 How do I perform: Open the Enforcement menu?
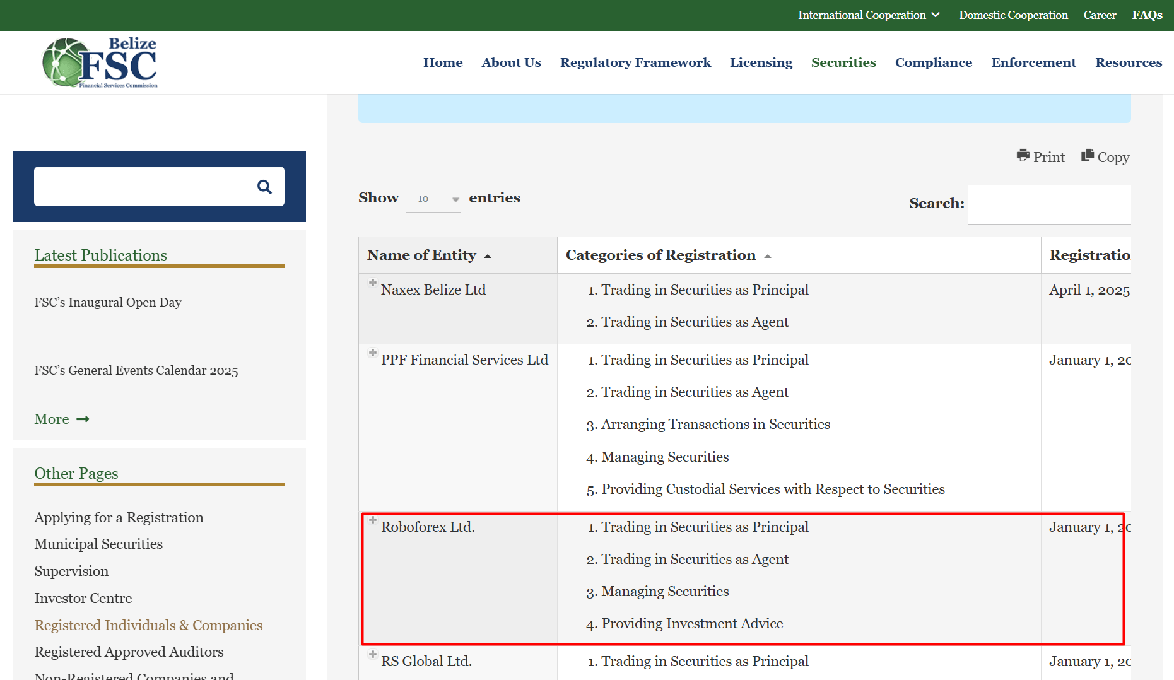coord(1033,62)
